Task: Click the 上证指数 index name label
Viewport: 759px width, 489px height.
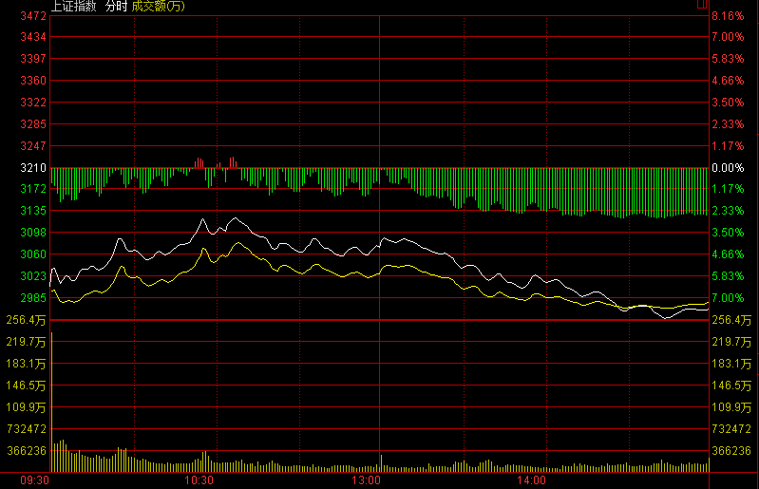Action: (x=73, y=6)
